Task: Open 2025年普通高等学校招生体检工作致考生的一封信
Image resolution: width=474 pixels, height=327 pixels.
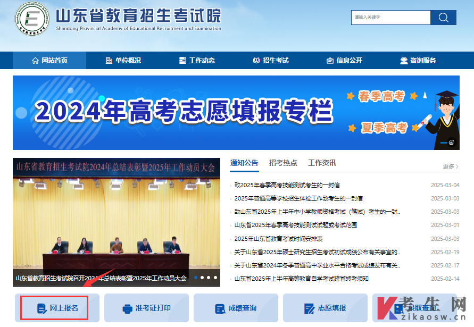Action: (298, 198)
